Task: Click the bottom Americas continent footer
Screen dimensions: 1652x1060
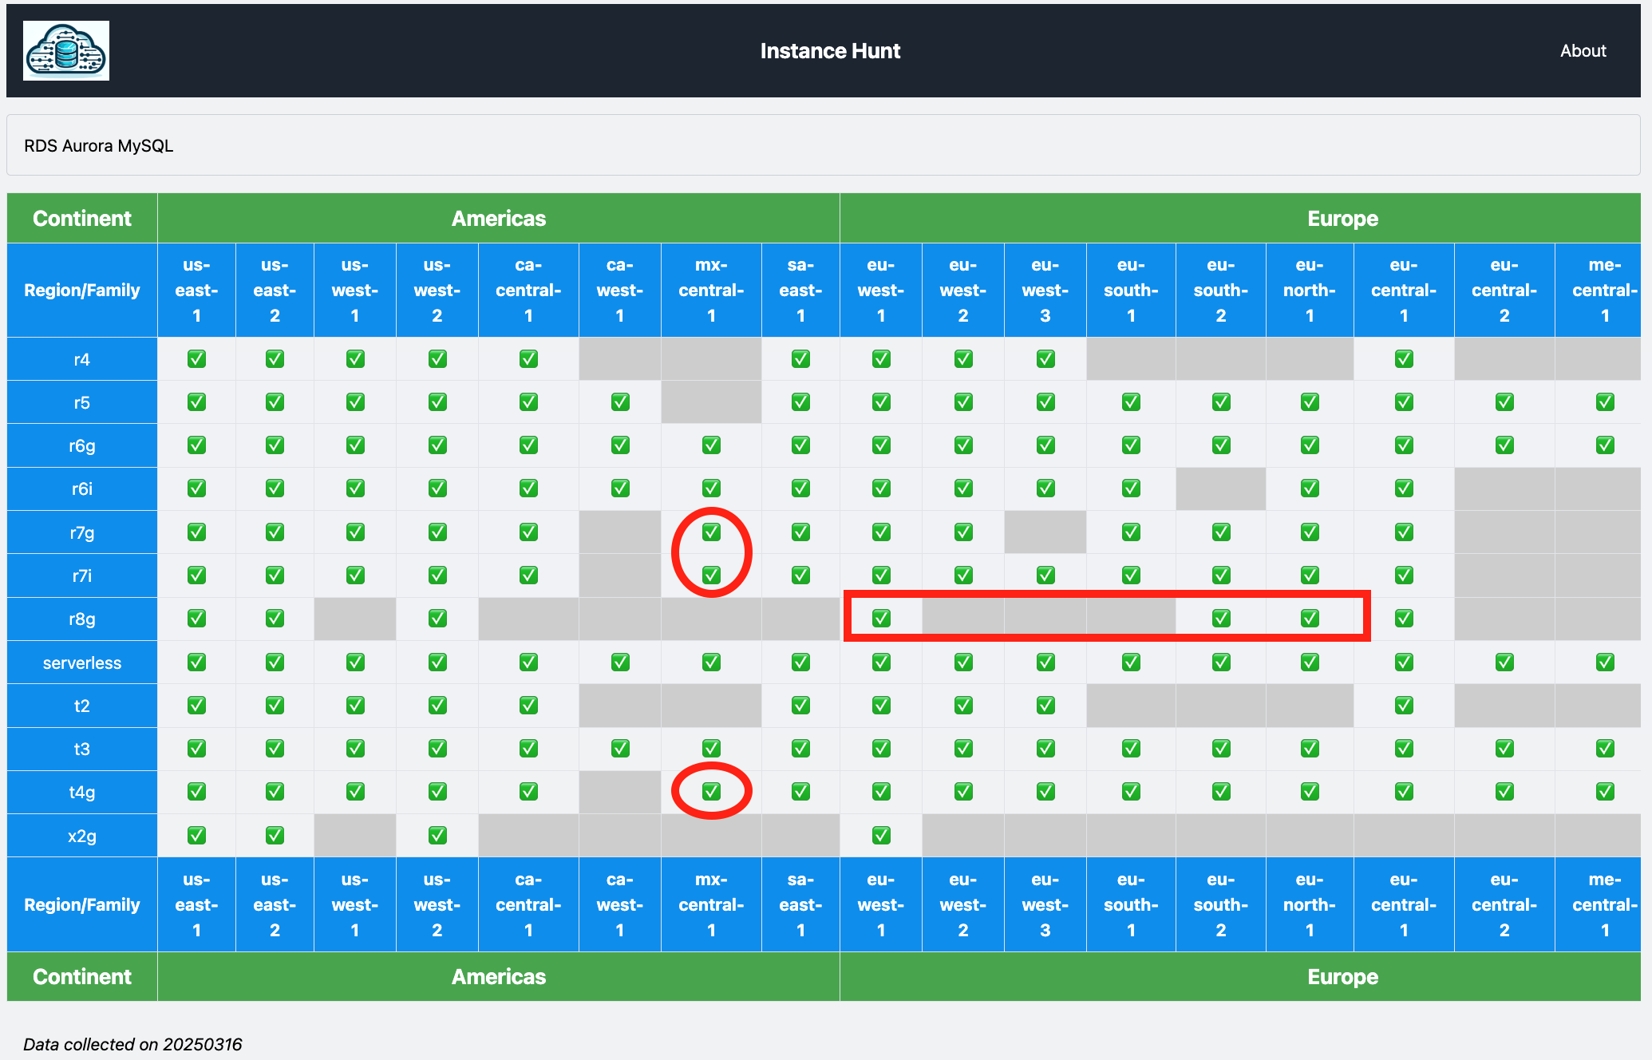Action: [x=499, y=976]
